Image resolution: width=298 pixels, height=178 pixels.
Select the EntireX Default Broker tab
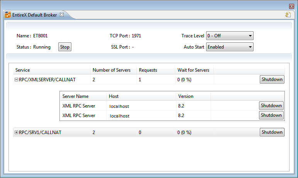(34, 15)
